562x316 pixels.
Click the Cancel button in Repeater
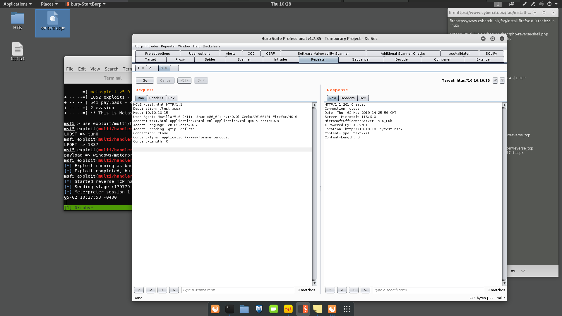point(166,80)
